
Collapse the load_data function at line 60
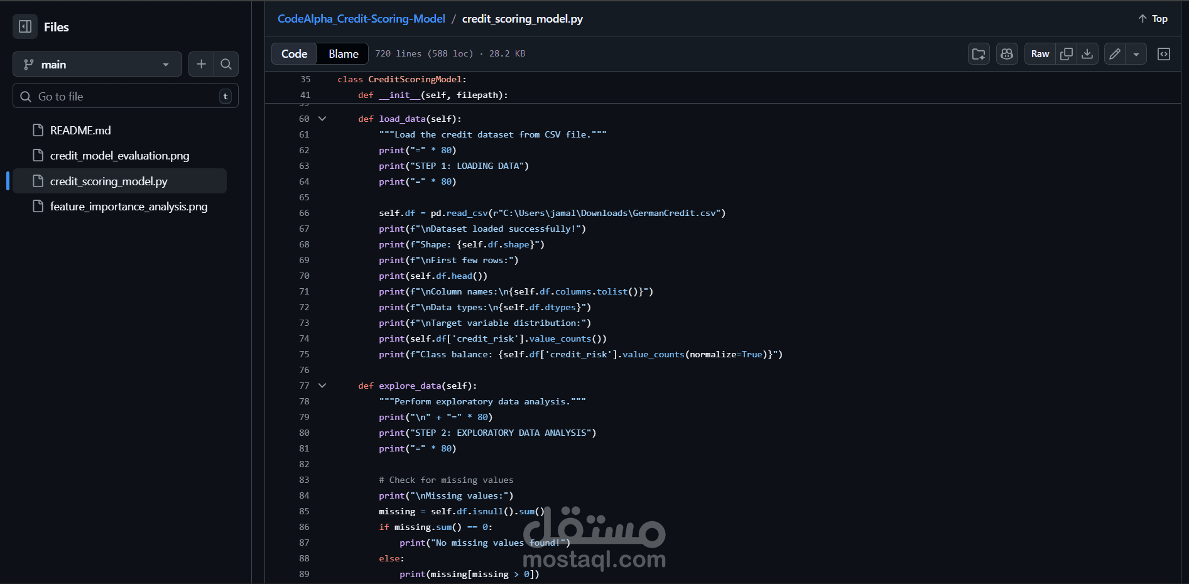pyautogui.click(x=322, y=119)
